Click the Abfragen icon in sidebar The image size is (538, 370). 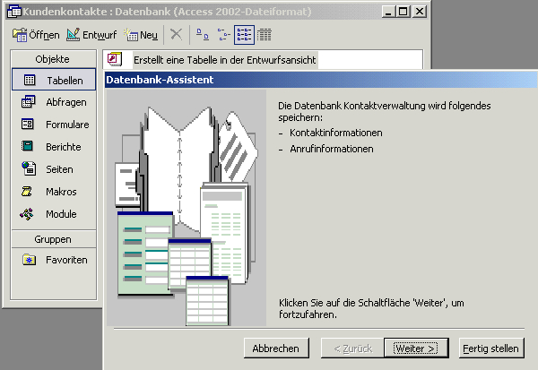[28, 102]
